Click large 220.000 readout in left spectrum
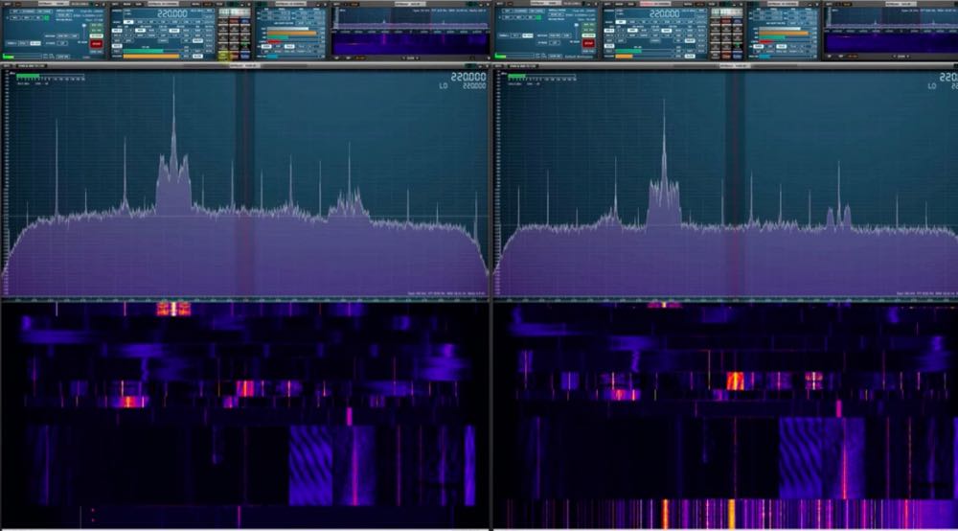This screenshot has width=958, height=531. 468,77
